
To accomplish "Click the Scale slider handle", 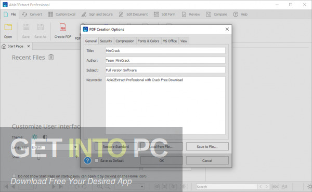I will pyautogui.click(x=39, y=157).
